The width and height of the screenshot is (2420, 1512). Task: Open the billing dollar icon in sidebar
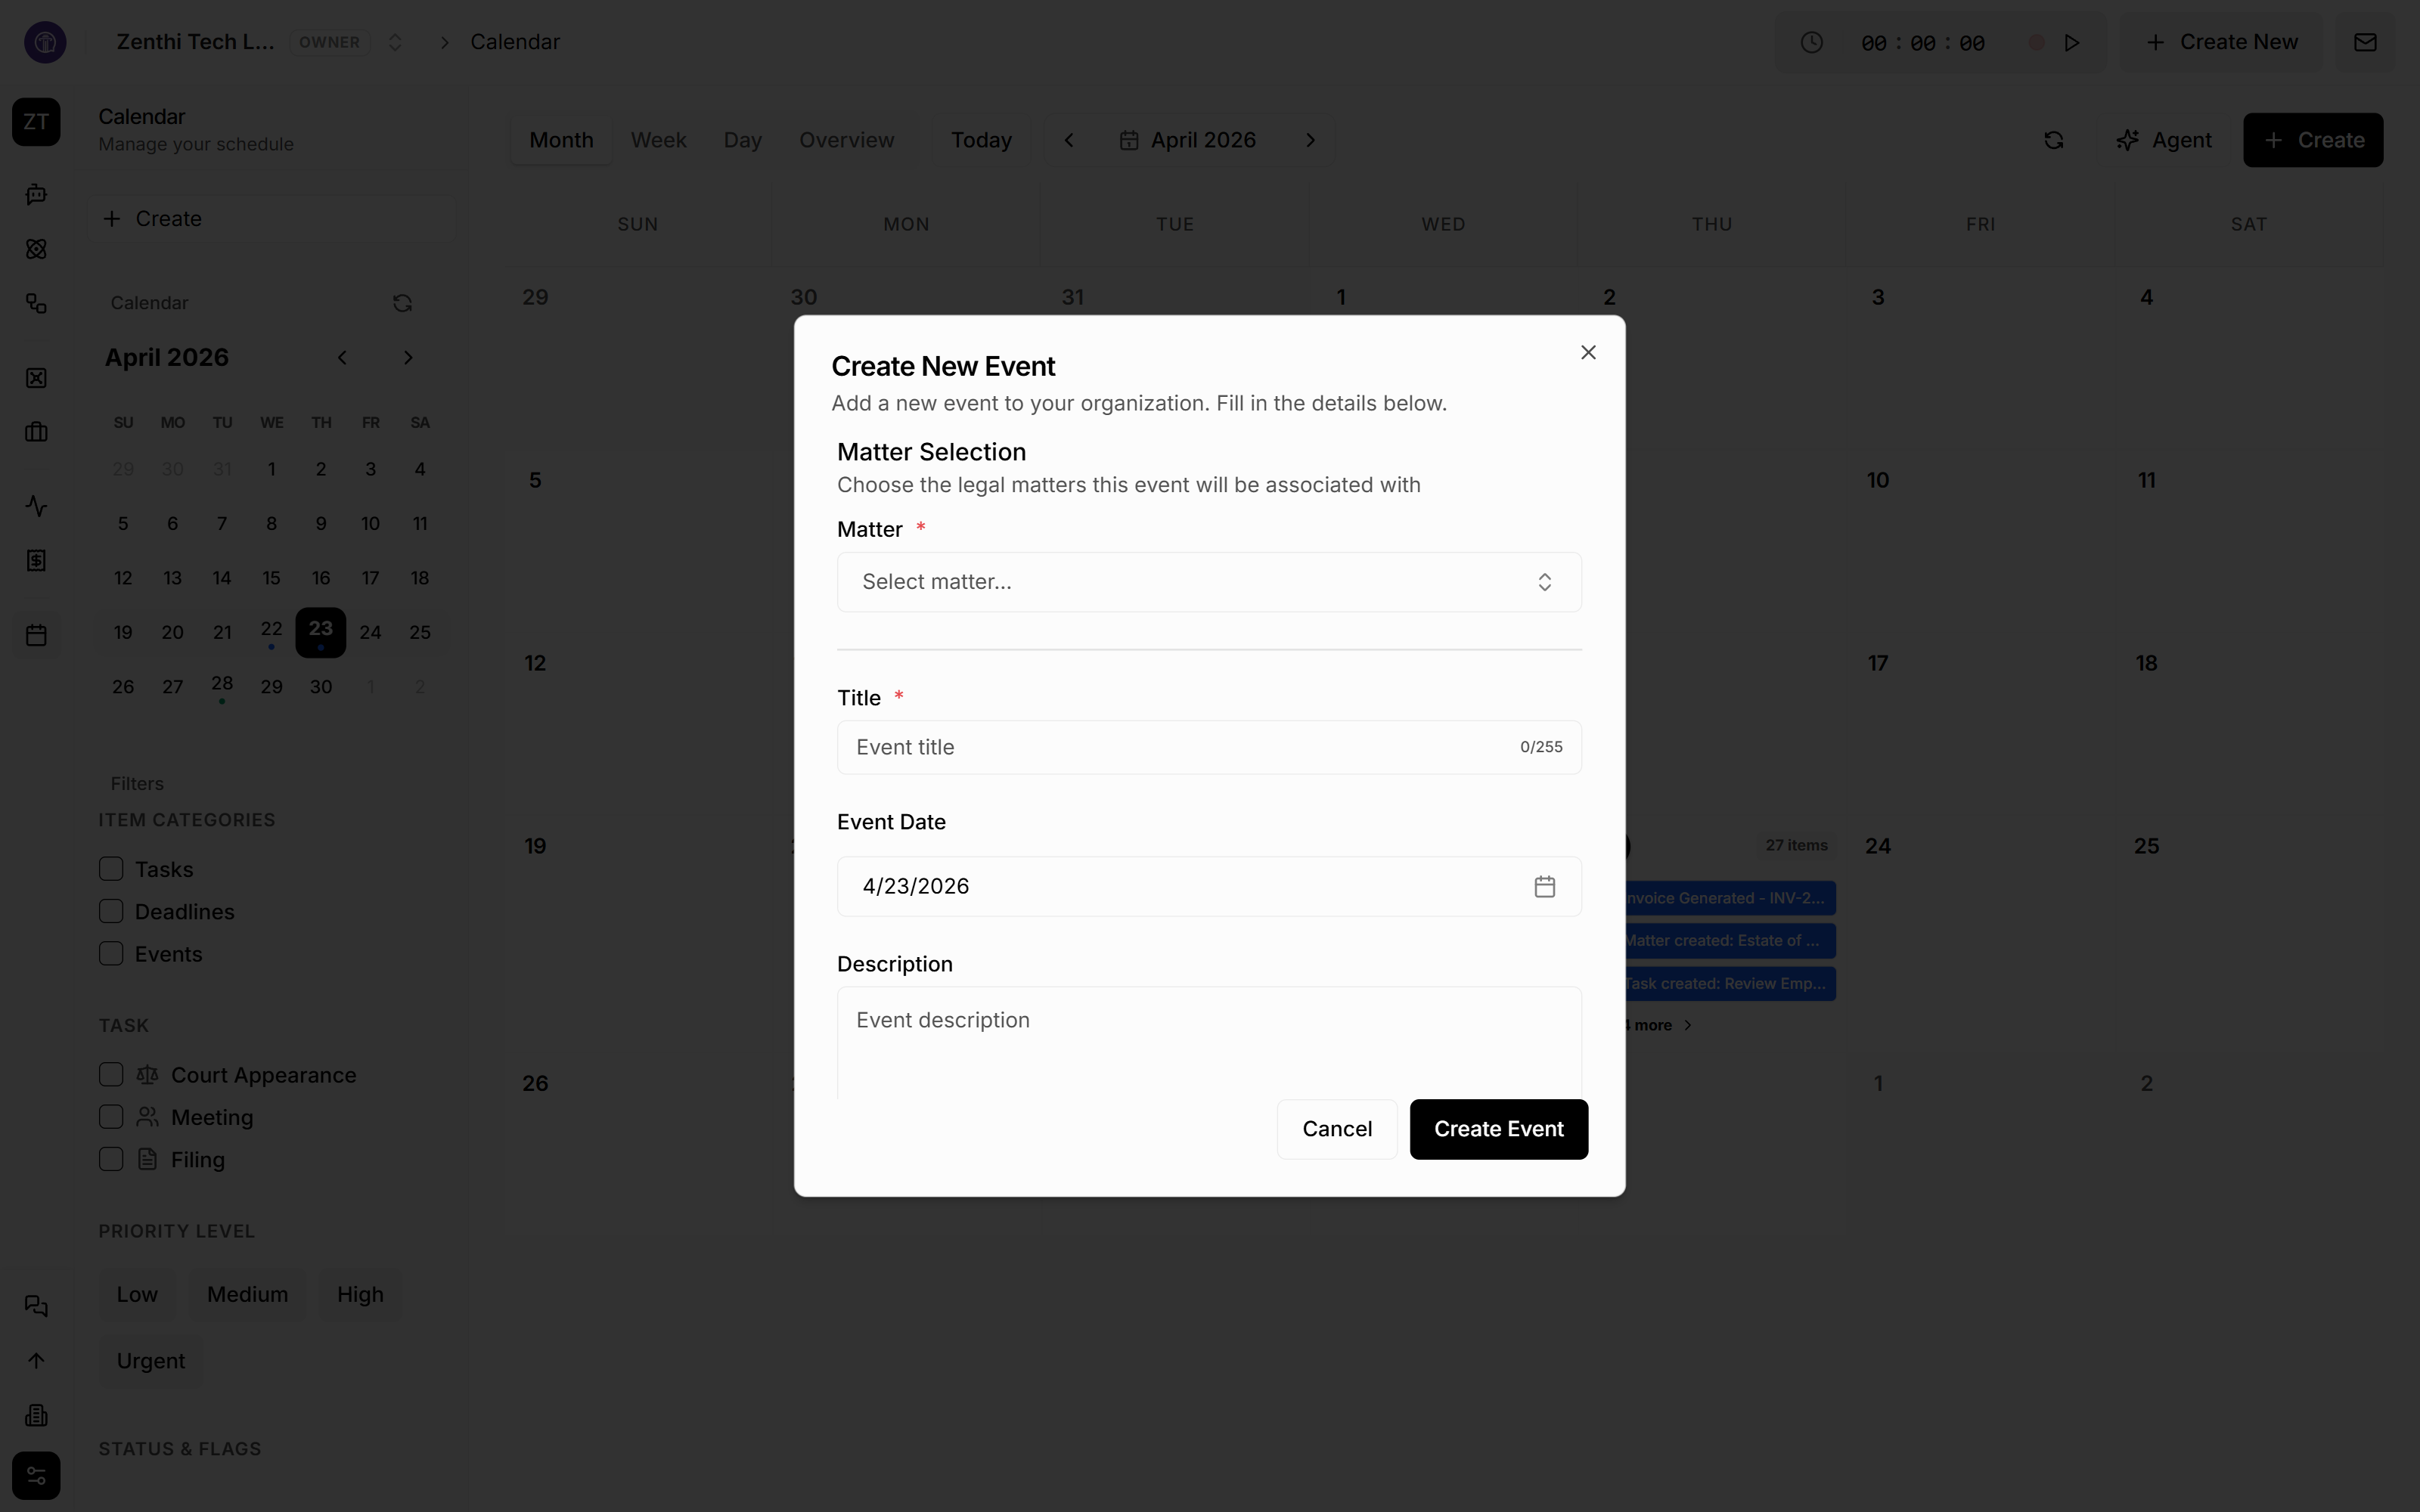[x=36, y=561]
